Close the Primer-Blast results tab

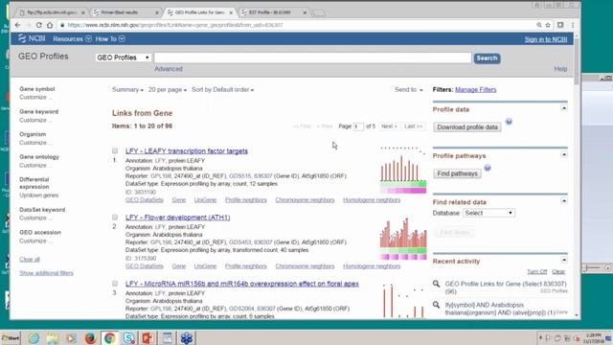[157, 12]
